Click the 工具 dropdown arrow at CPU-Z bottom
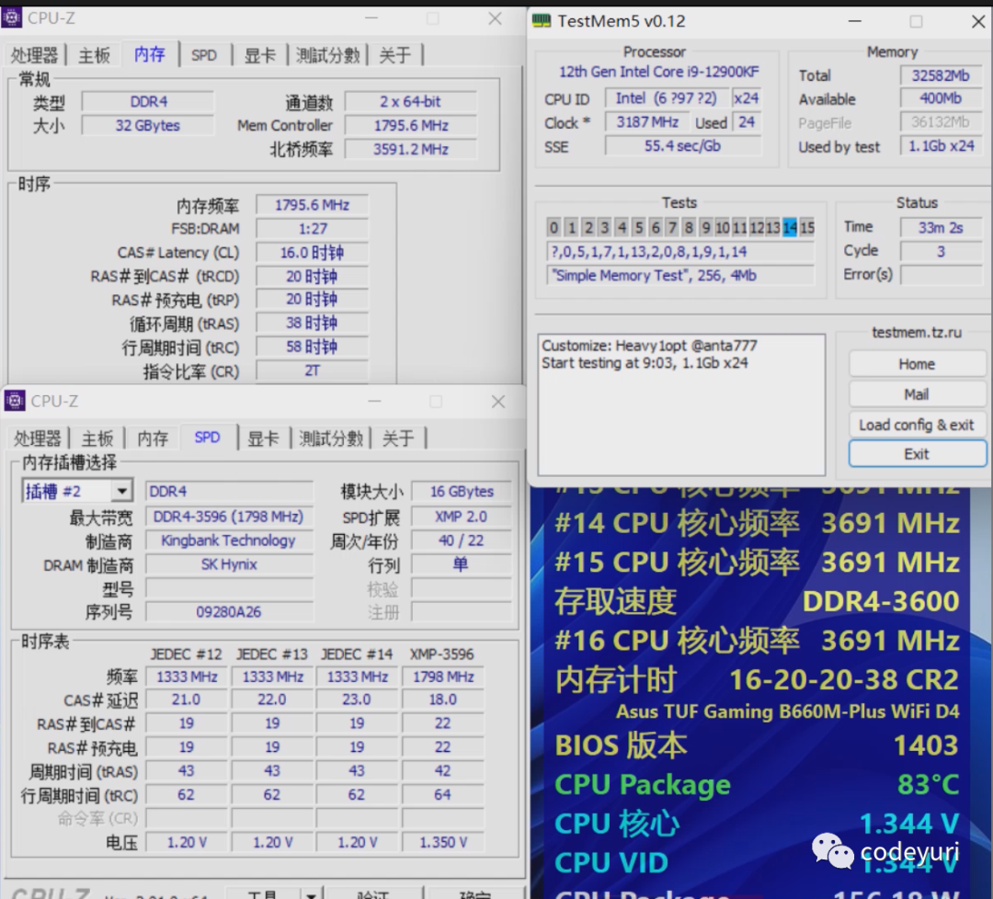993x899 pixels. (x=311, y=893)
